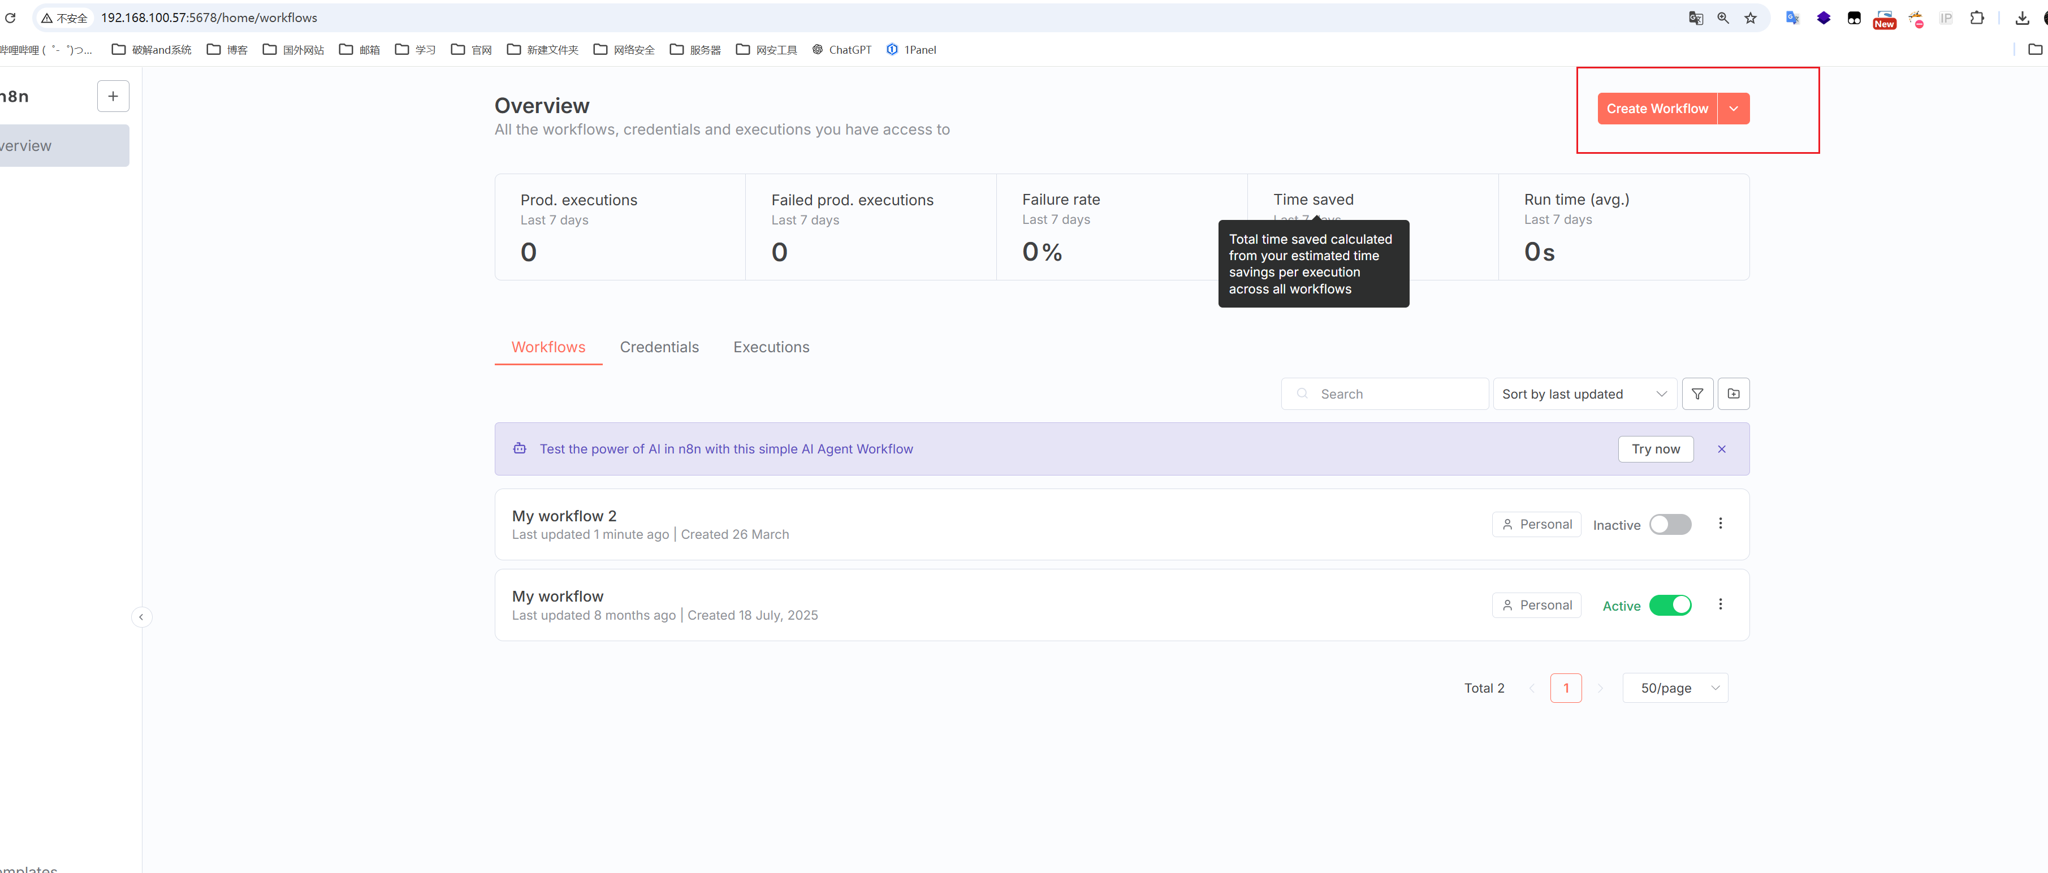
Task: Deactivate the My workflow toggle
Action: 1670,605
